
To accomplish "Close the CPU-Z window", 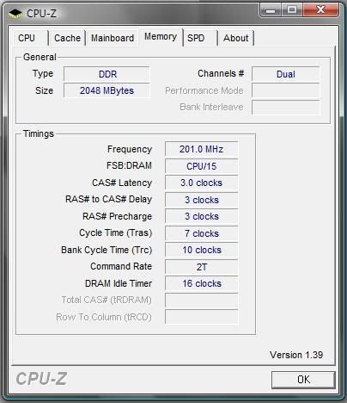I will (x=321, y=10).
